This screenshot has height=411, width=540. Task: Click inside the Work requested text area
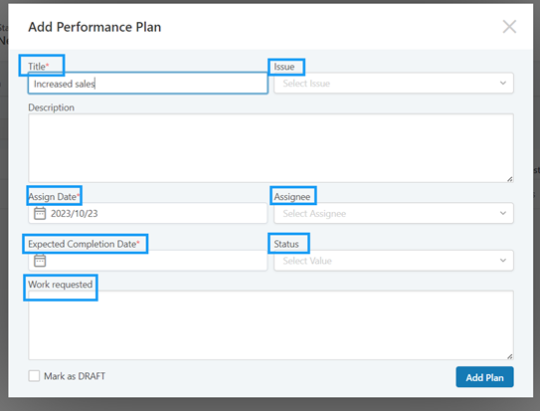point(270,325)
